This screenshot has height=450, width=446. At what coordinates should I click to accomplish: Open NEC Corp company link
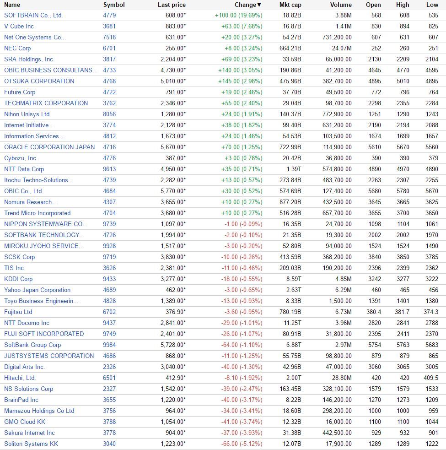[x=17, y=48]
